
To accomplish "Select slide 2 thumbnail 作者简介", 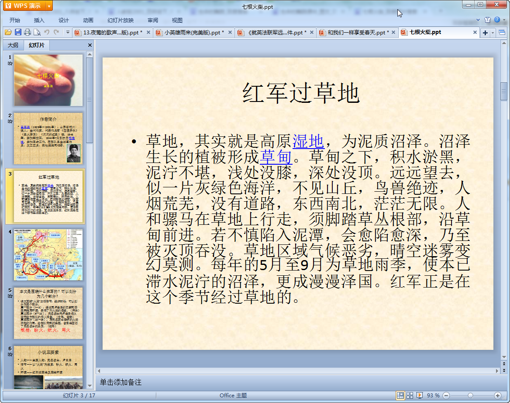I will (x=48, y=138).
